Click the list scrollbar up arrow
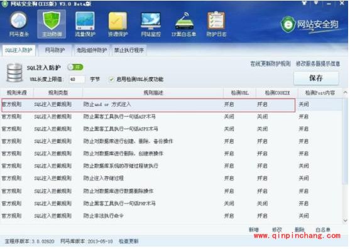This screenshot has height=249, width=350. tap(346, 92)
